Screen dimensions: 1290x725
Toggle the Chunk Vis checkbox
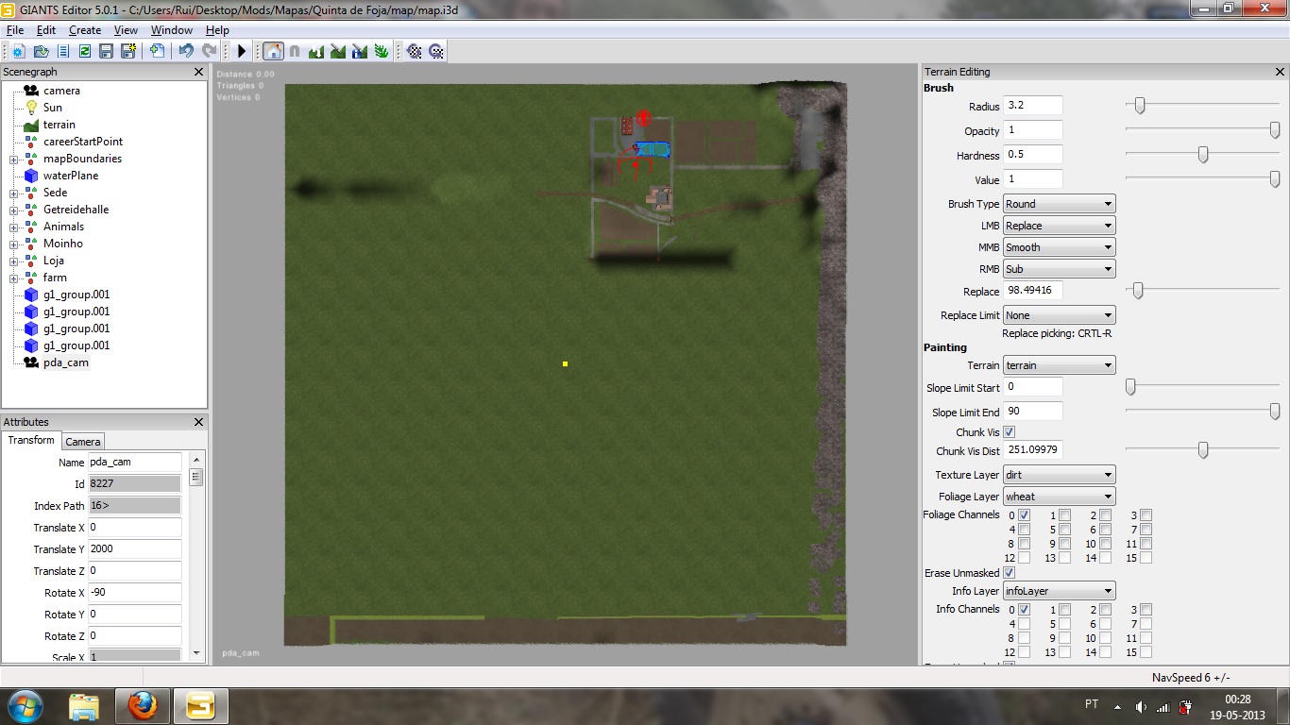pyautogui.click(x=1010, y=432)
